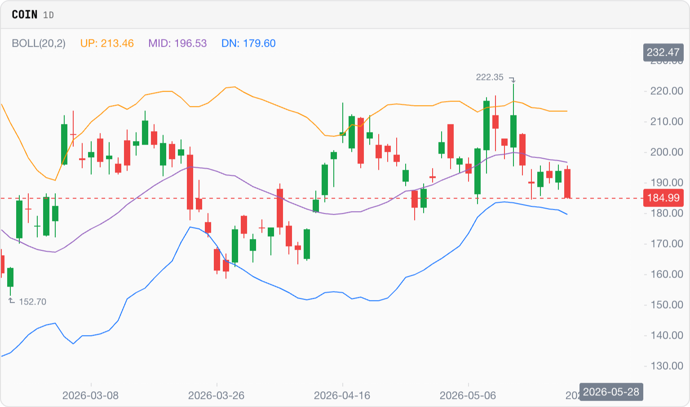Click the DN: 179.60 lower band value
Screen dimensions: 690x407
tap(248, 44)
